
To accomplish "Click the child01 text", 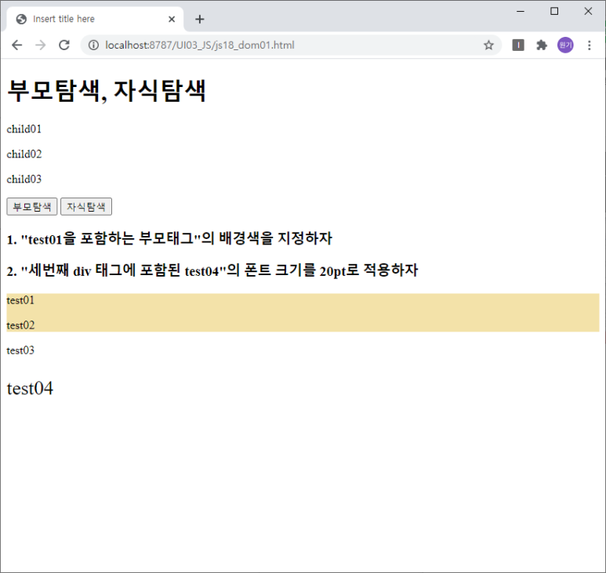I will click(x=24, y=129).
